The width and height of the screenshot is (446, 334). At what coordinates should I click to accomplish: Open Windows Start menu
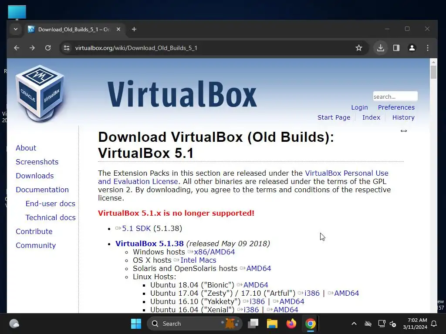click(136, 324)
